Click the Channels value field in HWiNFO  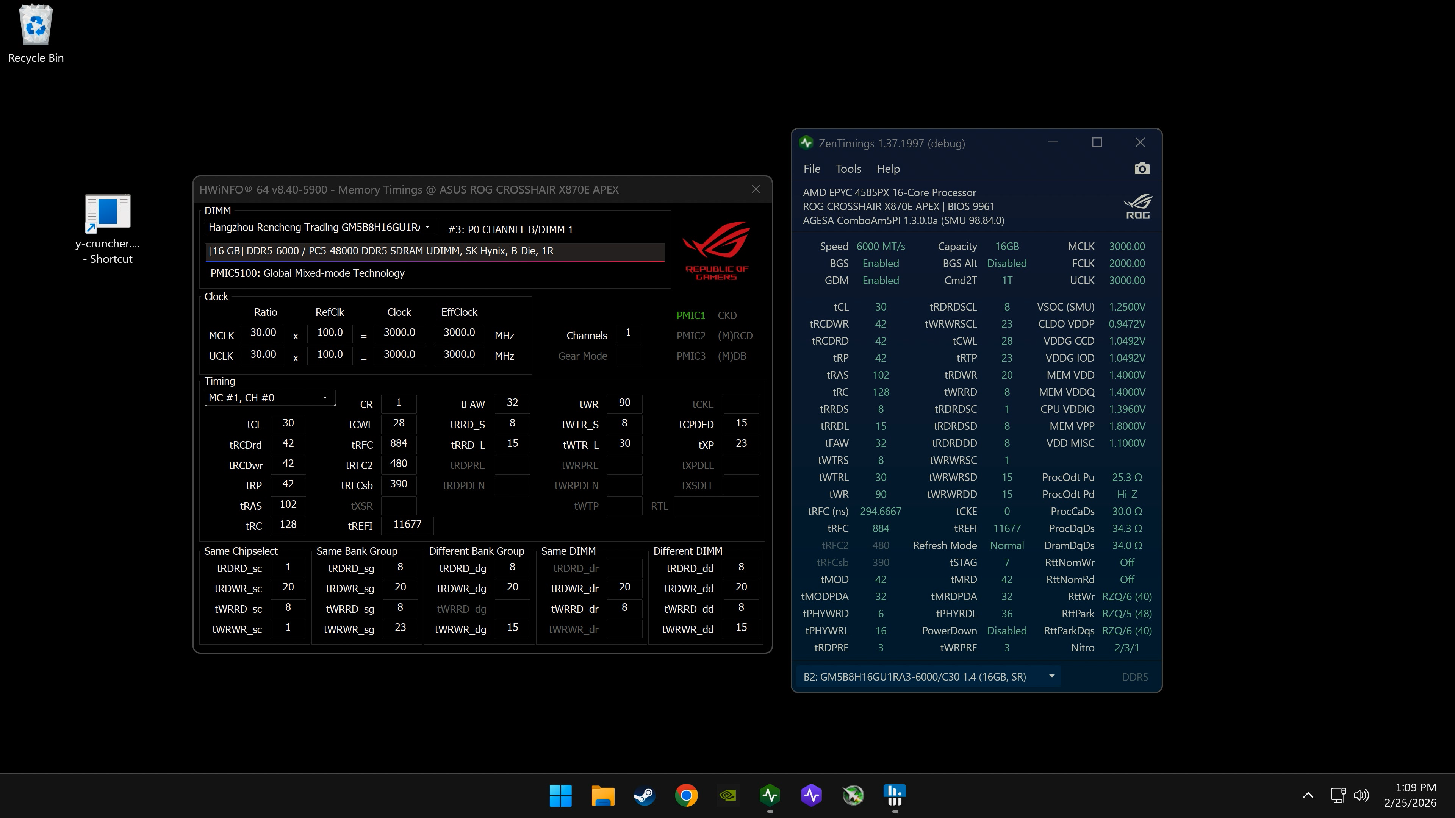click(628, 333)
